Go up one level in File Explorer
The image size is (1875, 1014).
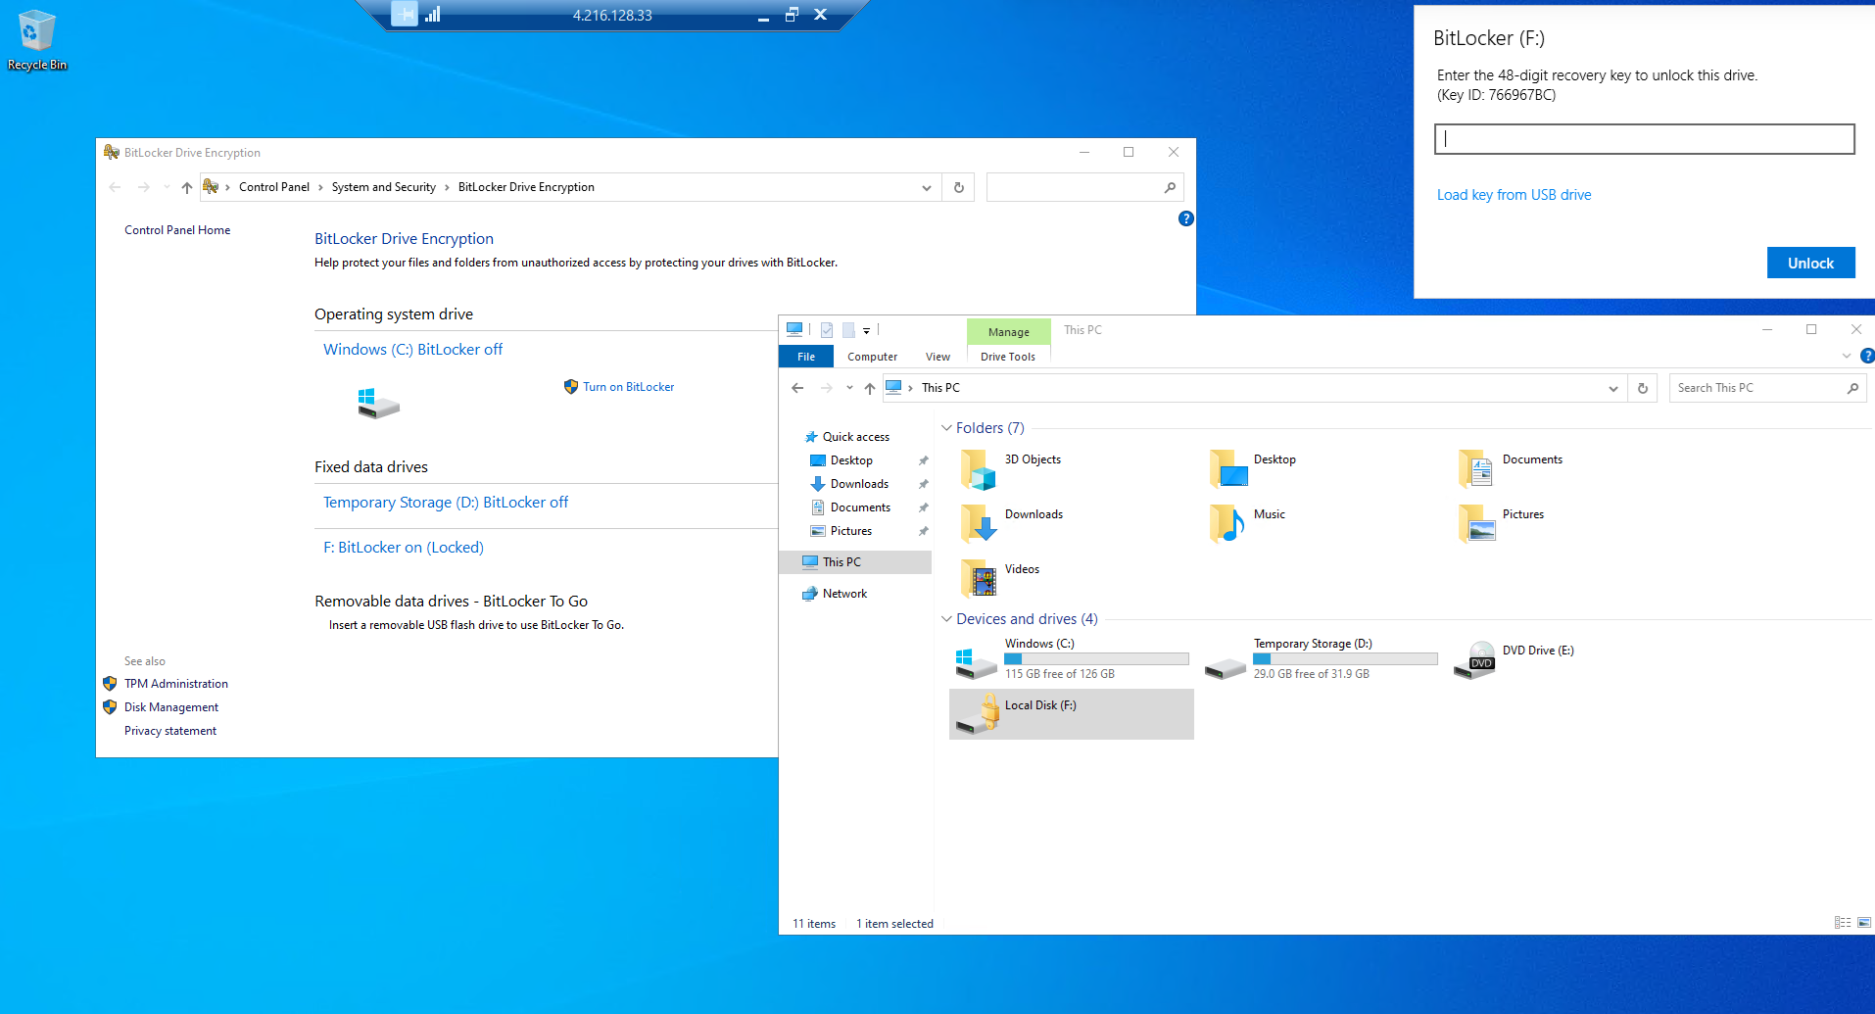(870, 388)
